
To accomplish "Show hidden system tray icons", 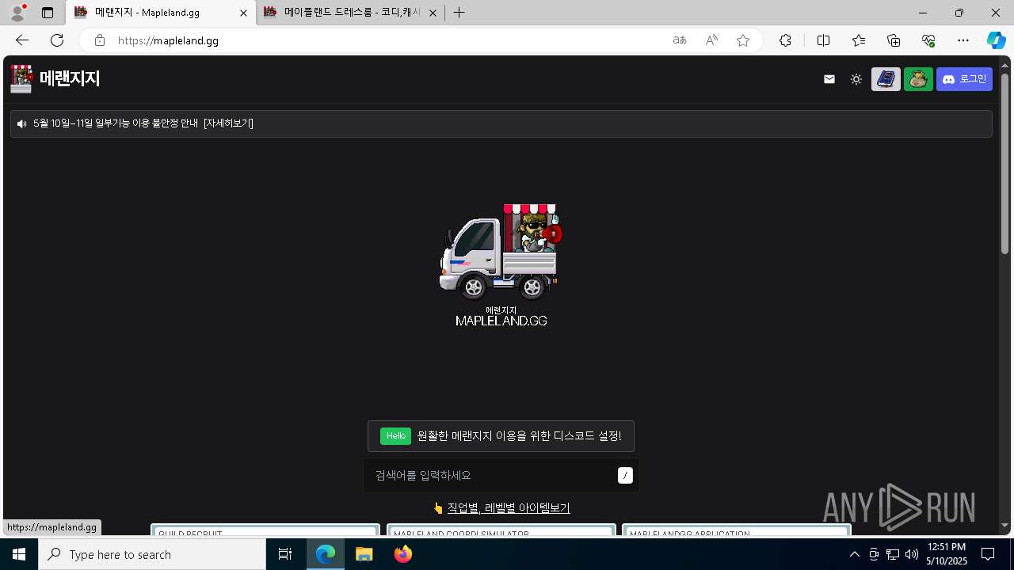I will 854,554.
